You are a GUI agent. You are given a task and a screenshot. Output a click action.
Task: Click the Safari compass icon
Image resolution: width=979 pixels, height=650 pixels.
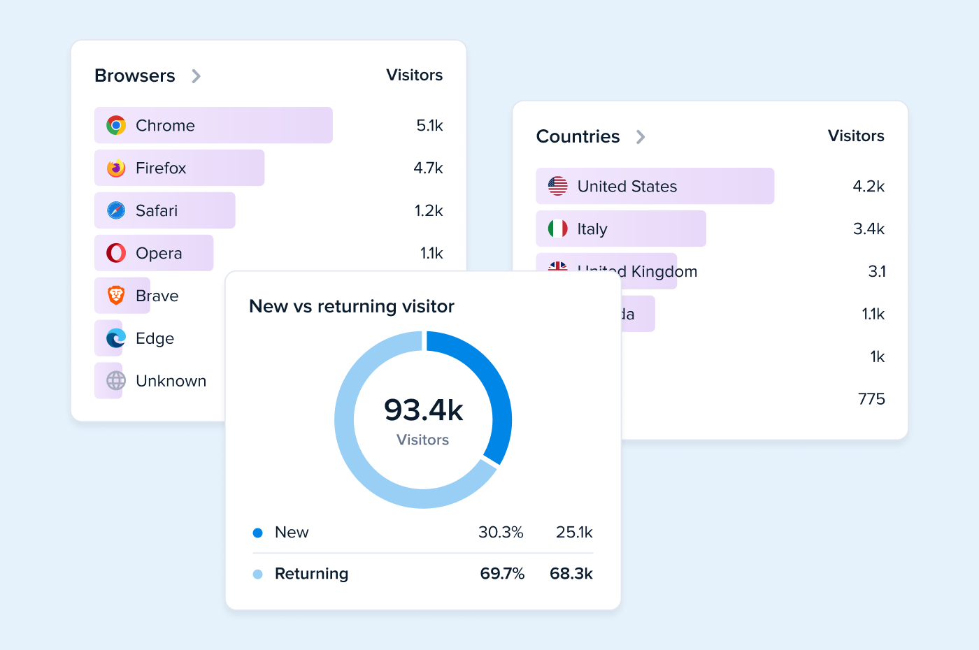[116, 210]
